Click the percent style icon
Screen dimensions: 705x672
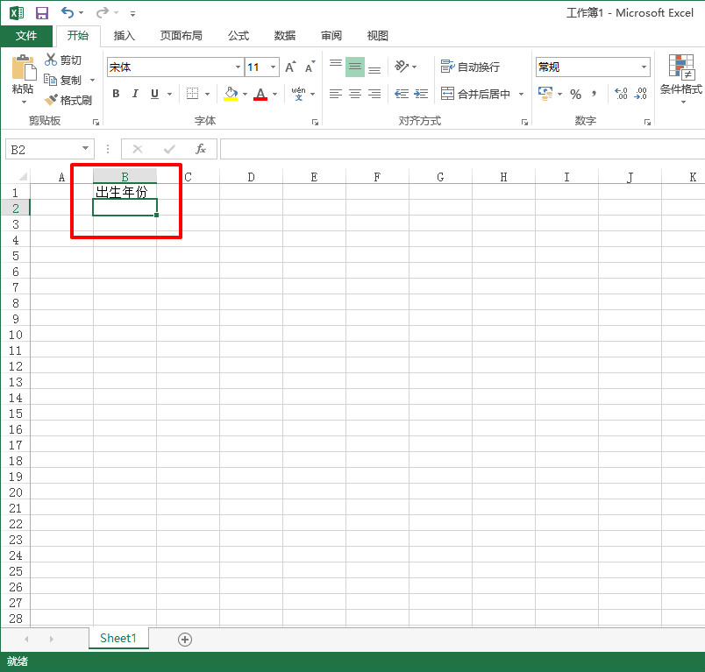pyautogui.click(x=575, y=94)
